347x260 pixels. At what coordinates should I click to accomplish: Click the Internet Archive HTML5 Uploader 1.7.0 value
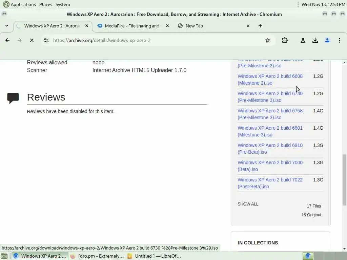click(x=139, y=70)
